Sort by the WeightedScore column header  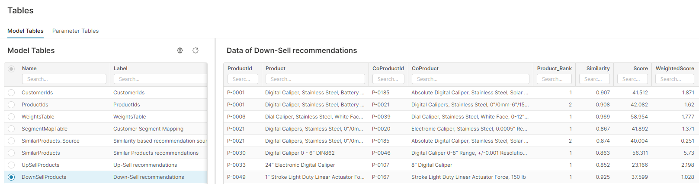[x=674, y=69]
